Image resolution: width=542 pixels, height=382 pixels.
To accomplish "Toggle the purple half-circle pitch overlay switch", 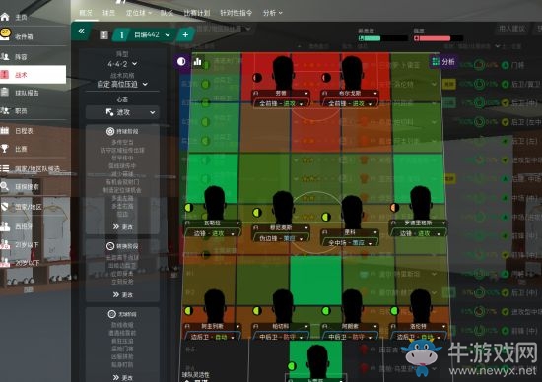I will (181, 62).
